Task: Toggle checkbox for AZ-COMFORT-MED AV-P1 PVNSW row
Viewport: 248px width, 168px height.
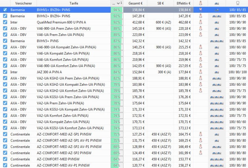Action: point(5,165)
